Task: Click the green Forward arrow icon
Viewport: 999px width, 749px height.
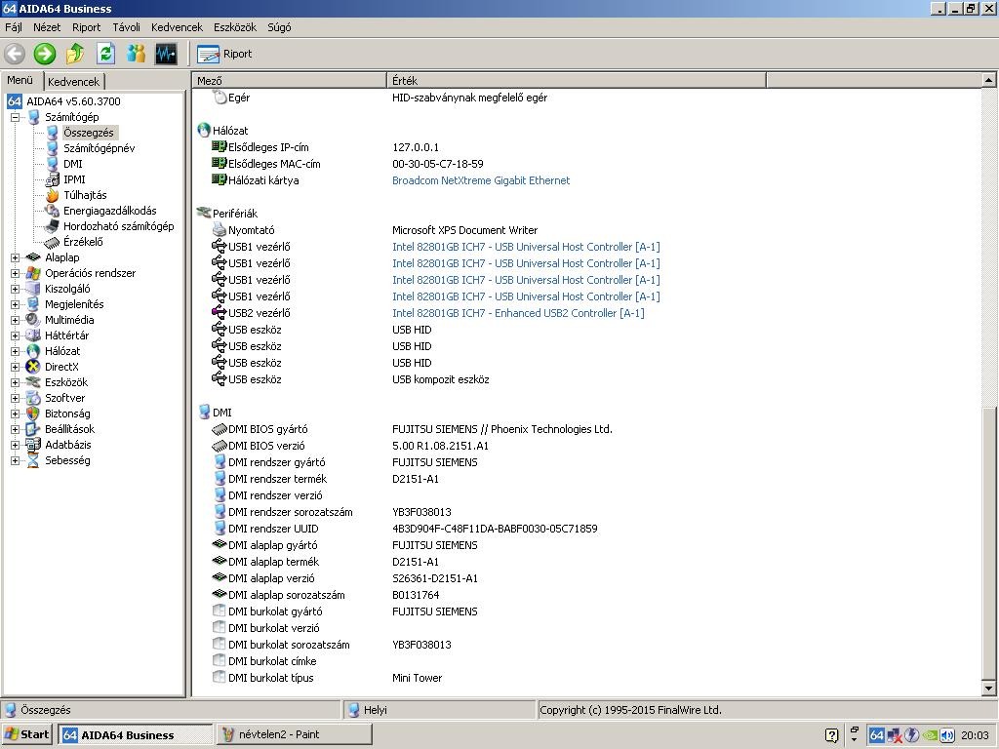Action: click(45, 55)
